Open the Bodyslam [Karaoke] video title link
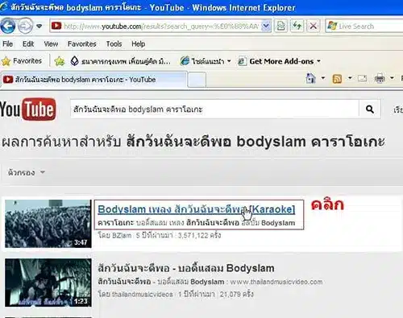Screen dimensions: 403x318 (197, 209)
